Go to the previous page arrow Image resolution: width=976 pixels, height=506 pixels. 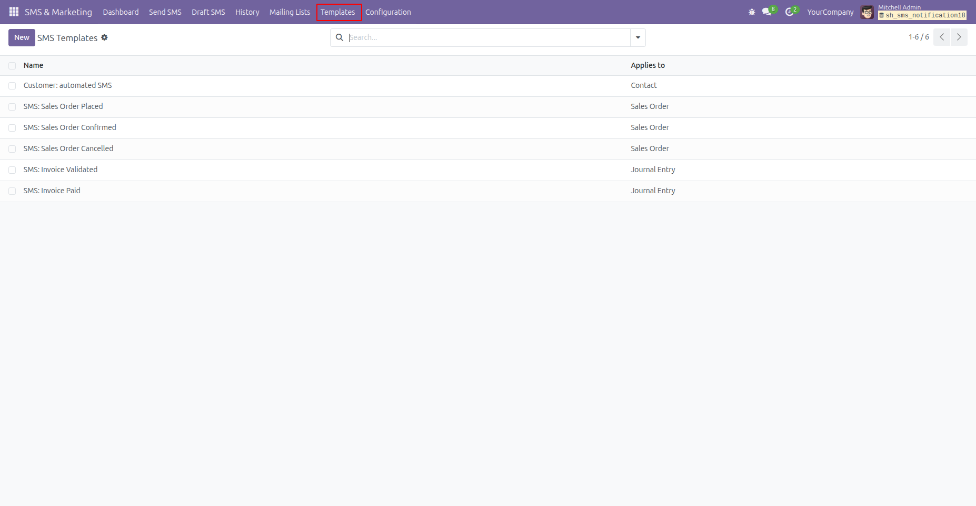coord(942,37)
